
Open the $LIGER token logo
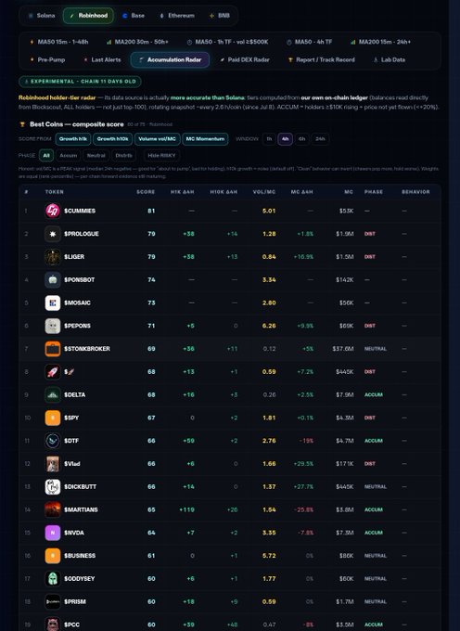click(53, 256)
